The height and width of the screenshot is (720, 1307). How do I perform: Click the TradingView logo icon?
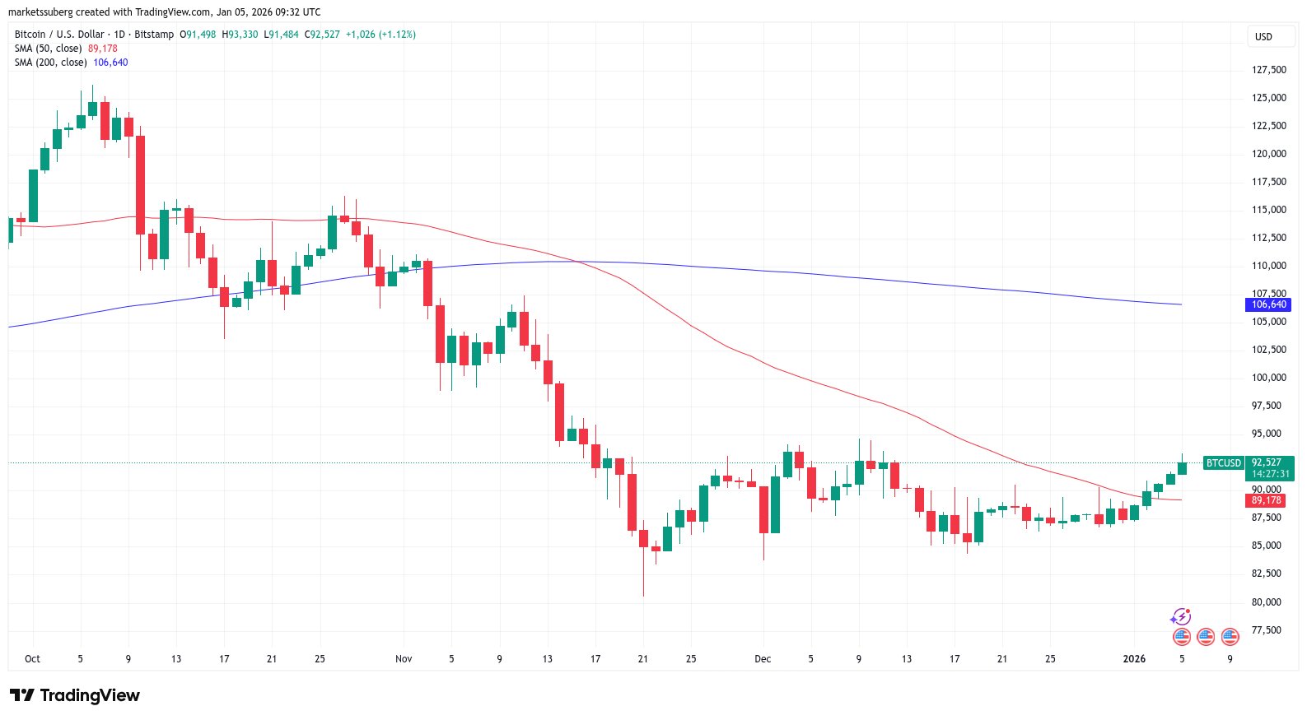tap(22, 695)
